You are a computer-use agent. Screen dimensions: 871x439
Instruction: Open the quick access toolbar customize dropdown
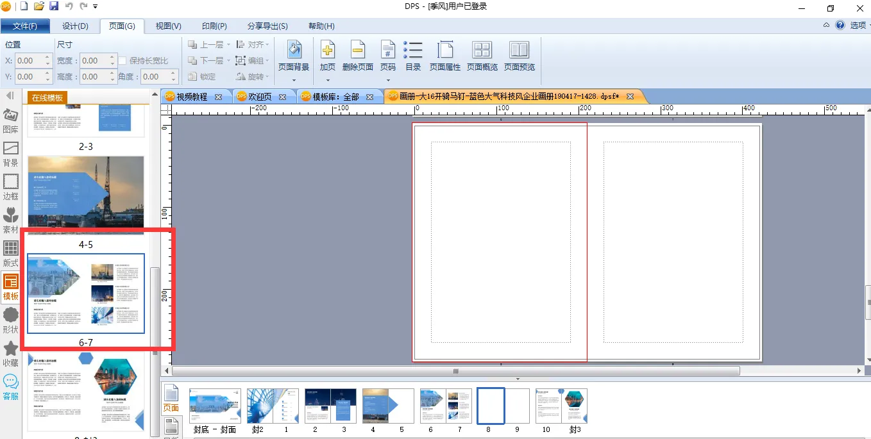point(96,6)
